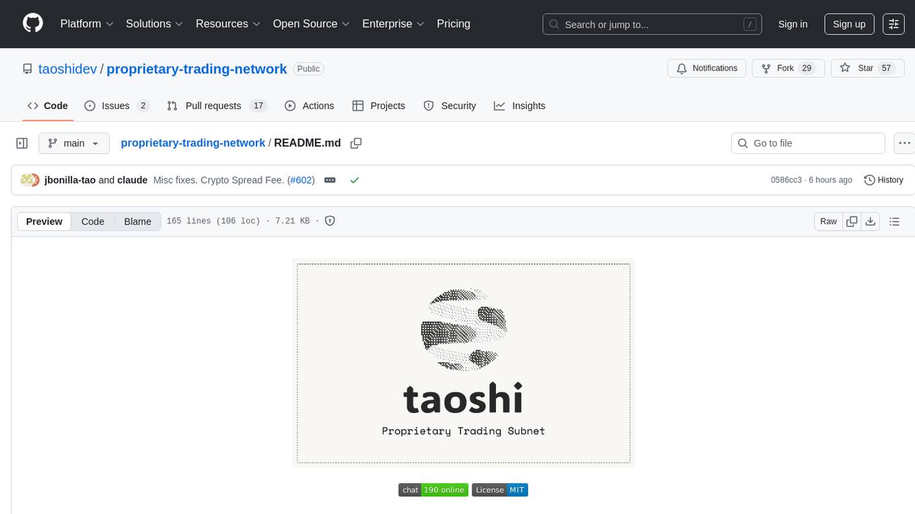Click the chat 190 online badge
915x514 pixels.
pos(433,490)
